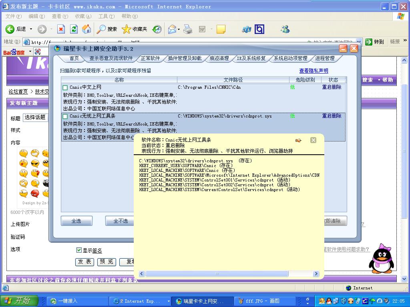Open the IE History icon
The height and width of the screenshot is (307, 410).
[x=157, y=29]
